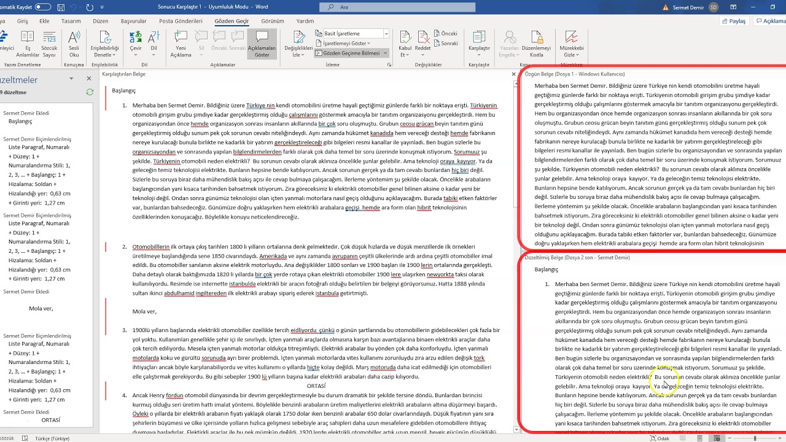The width and height of the screenshot is (786, 442).
Task: Click Sermet Demir account name
Action: tap(688, 7)
